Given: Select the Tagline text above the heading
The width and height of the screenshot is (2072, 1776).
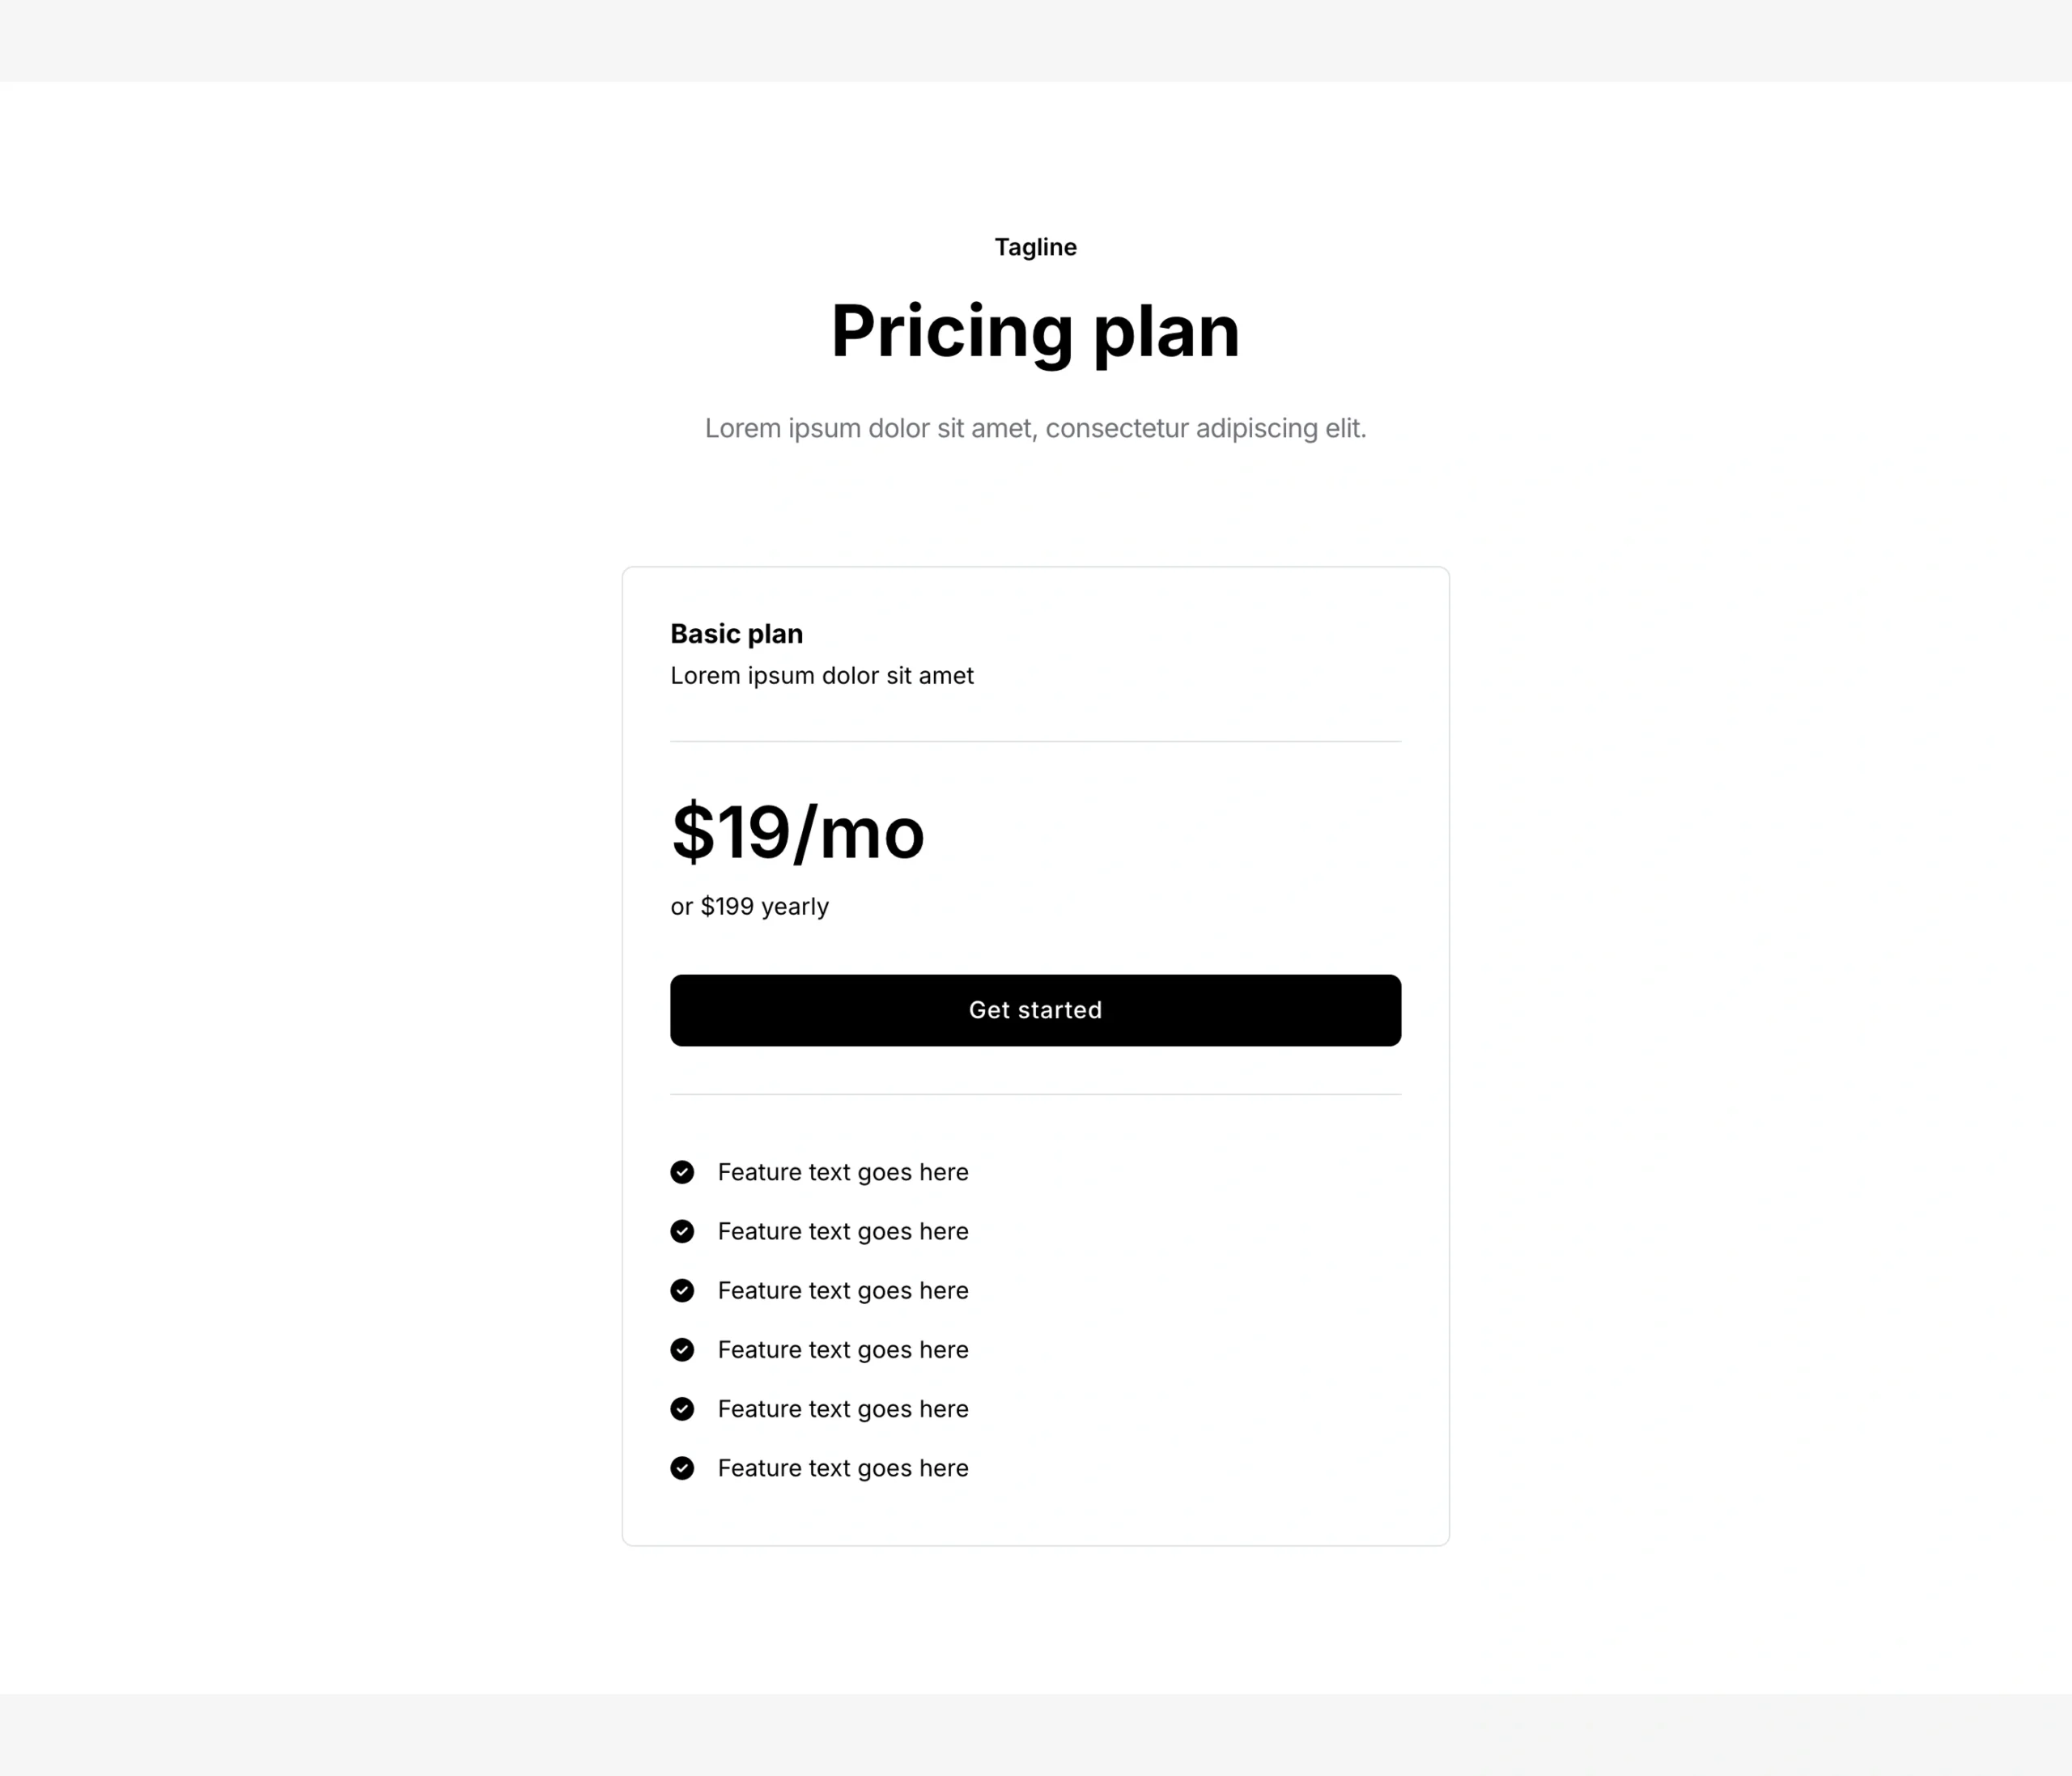Looking at the screenshot, I should pos(1035,247).
